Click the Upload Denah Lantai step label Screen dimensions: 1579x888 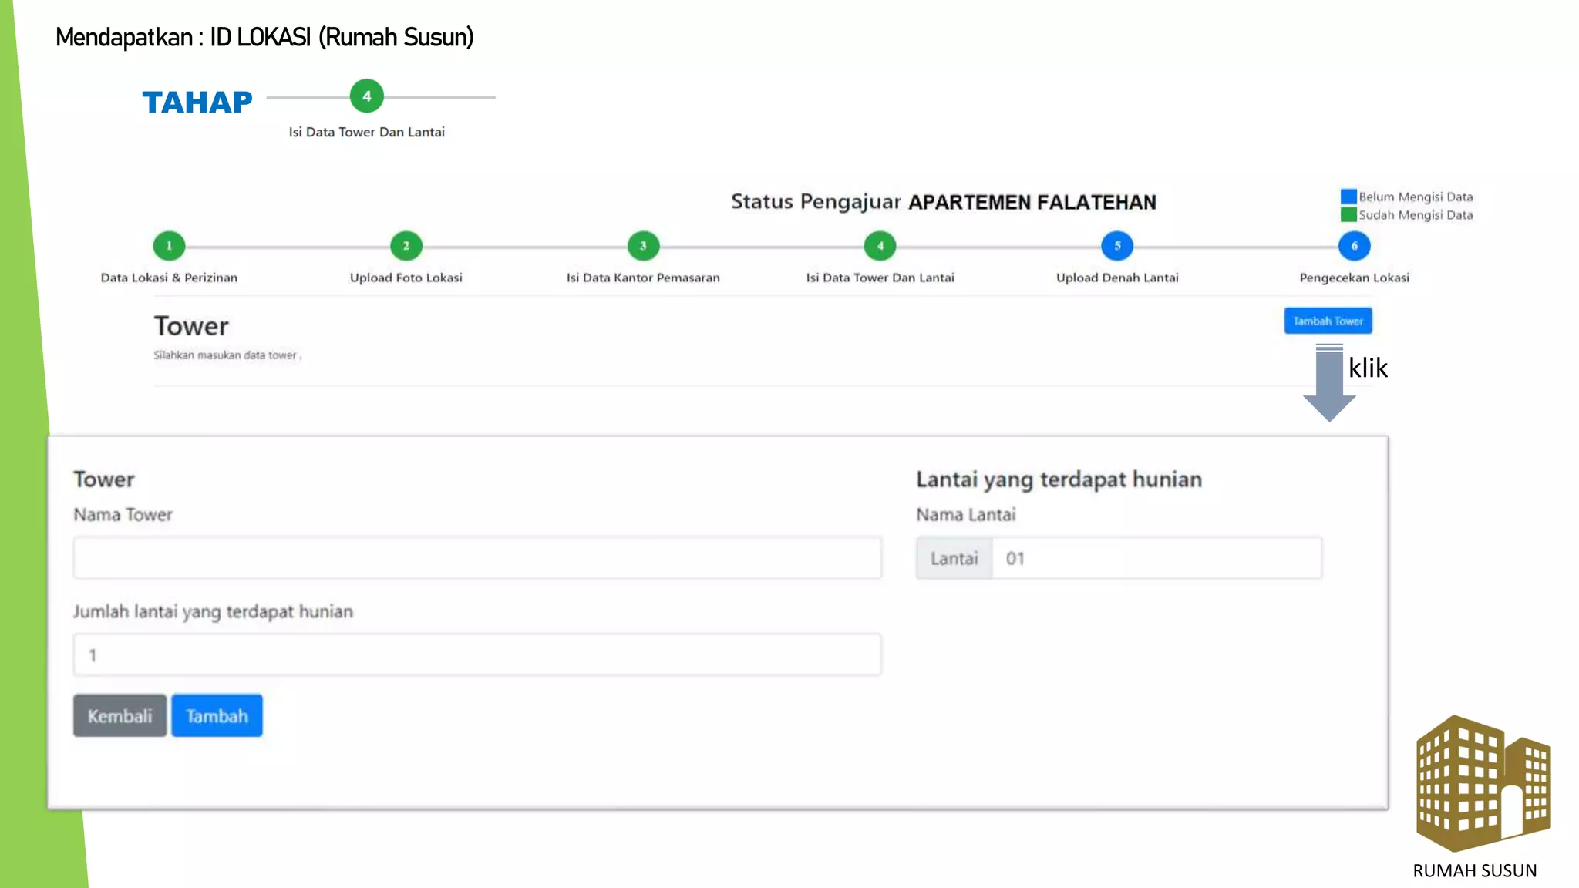click(x=1117, y=277)
